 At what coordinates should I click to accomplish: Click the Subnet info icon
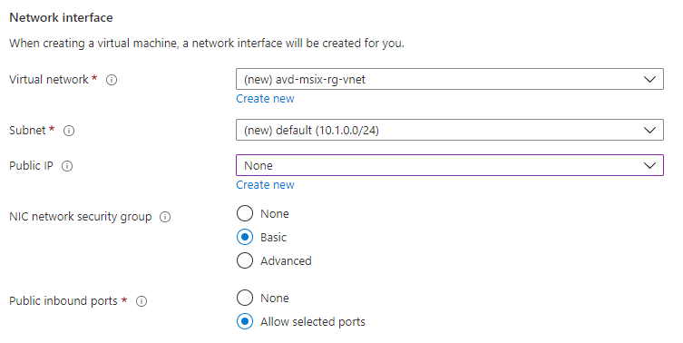[69, 131]
